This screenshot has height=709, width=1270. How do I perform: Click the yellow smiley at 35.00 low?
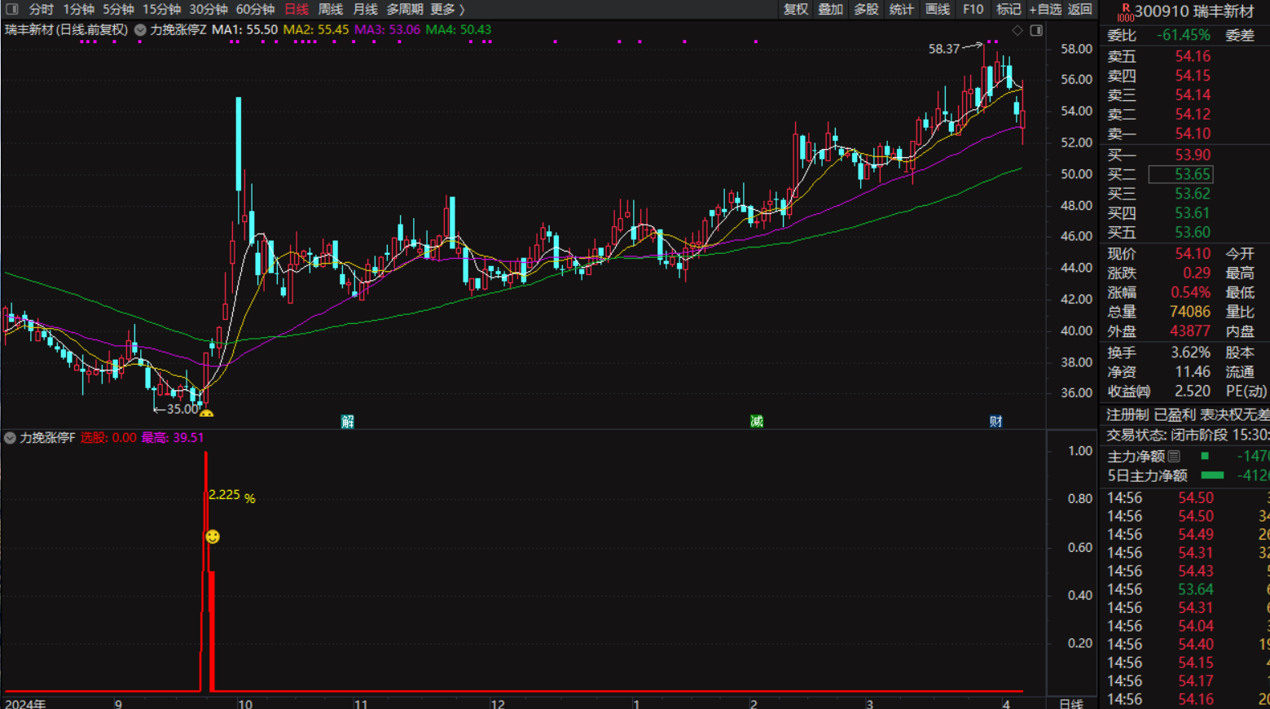click(x=207, y=414)
